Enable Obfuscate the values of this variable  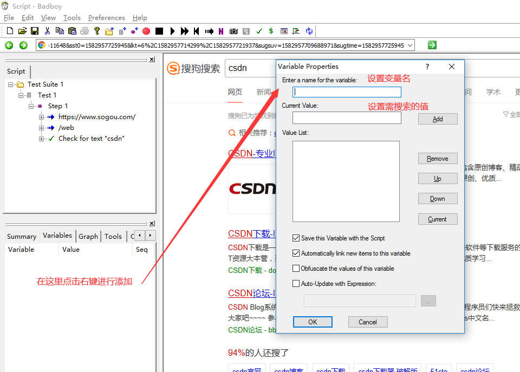tap(296, 268)
